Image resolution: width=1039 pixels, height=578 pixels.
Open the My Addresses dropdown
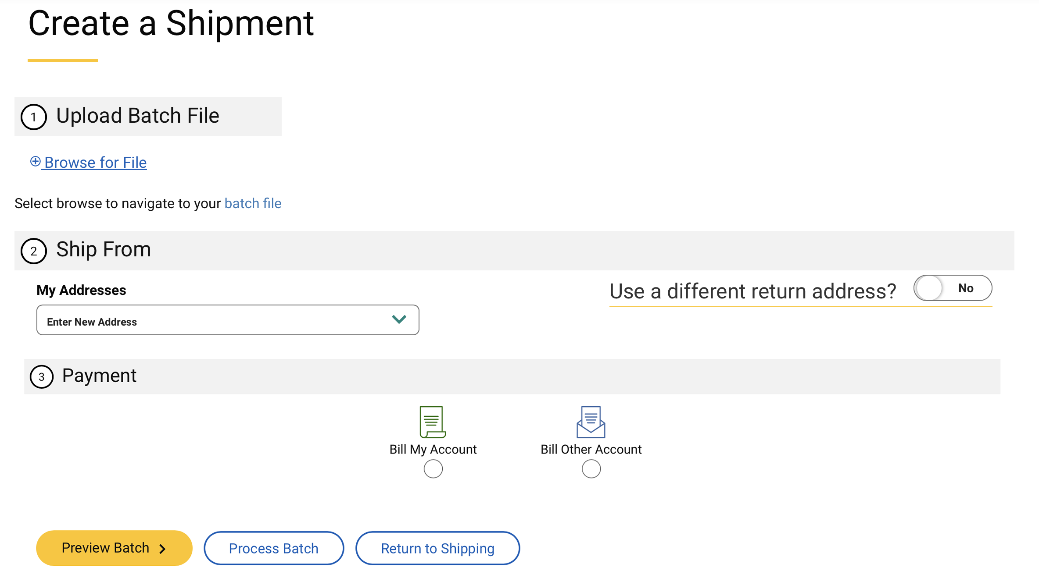pos(227,320)
